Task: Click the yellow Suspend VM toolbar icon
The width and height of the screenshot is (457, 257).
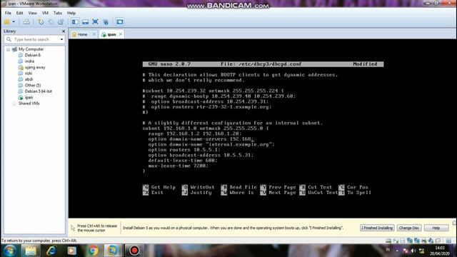Action: pos(6,22)
